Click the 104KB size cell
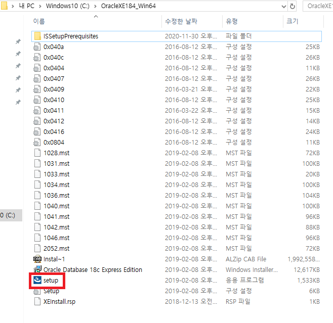Screen dimensions: 333x323 [311, 195]
